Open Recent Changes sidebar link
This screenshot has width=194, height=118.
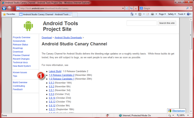(x=21, y=59)
